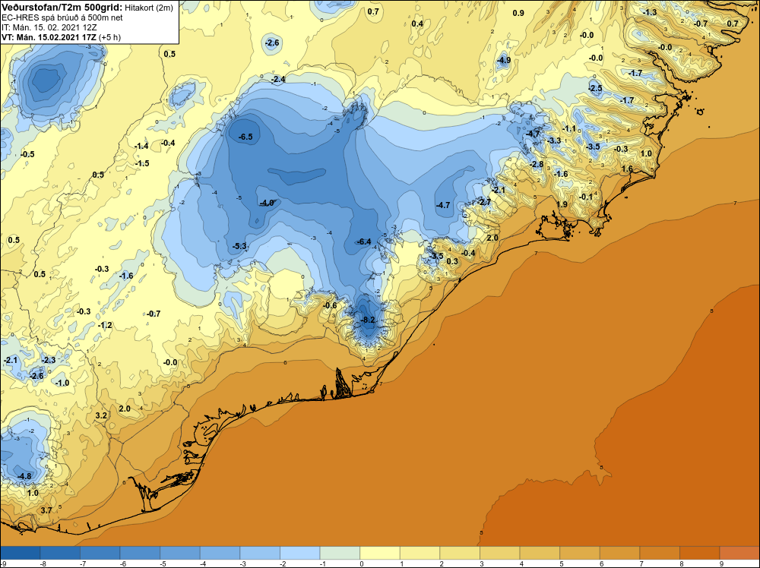Click the -1.2 temperature label on the map
Image resolution: width=760 pixels, height=568 pixels.
105,326
